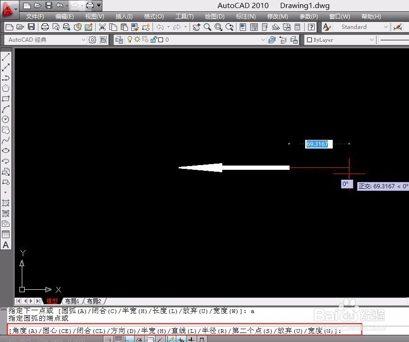
Task: Toggle layer 0 freeze sun icon
Action: pos(137,39)
